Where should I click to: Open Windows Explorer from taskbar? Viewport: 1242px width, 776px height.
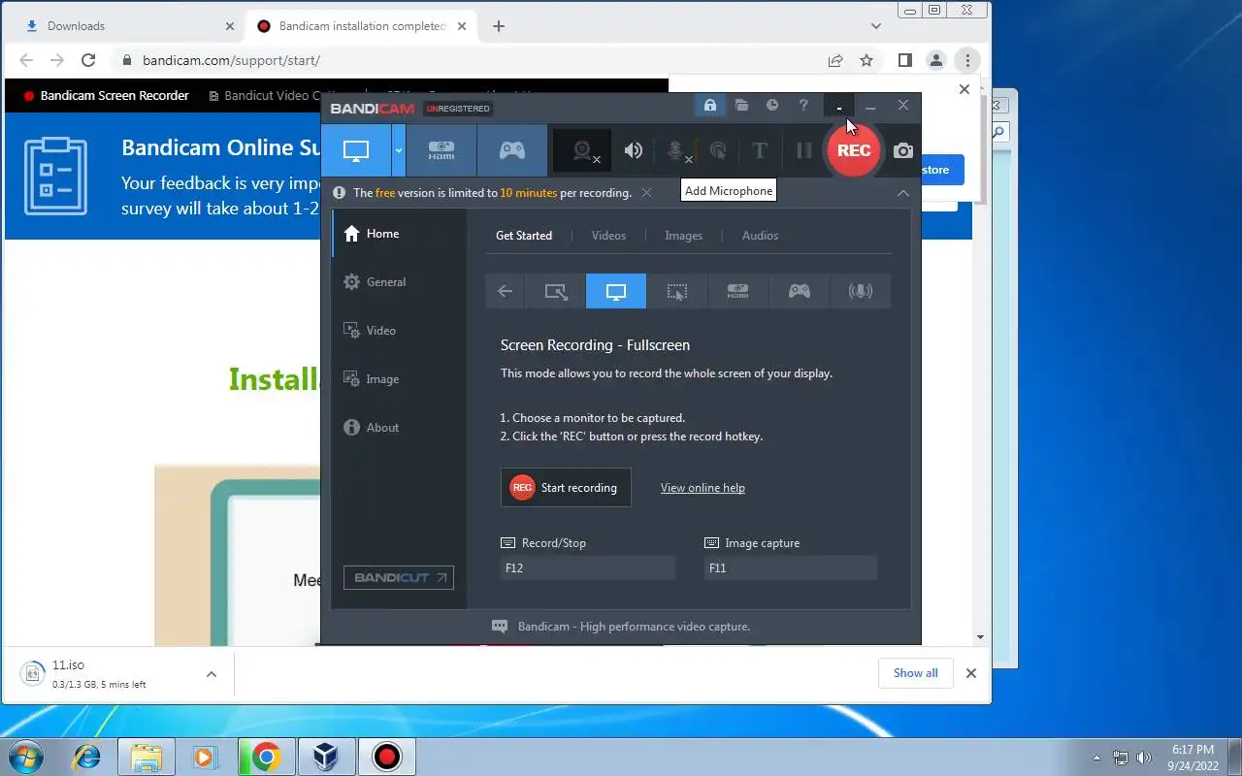pyautogui.click(x=147, y=757)
